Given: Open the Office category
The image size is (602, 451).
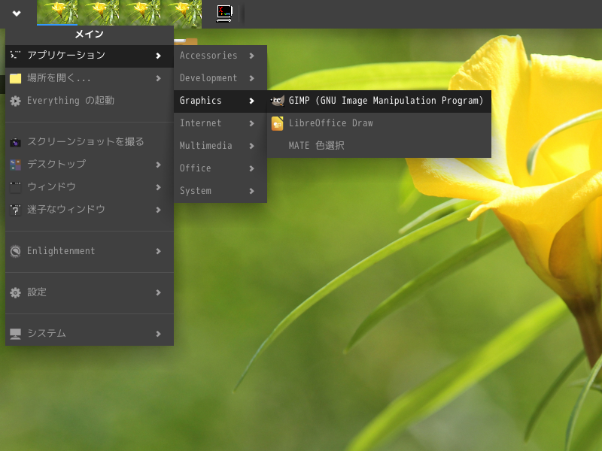Looking at the screenshot, I should pyautogui.click(x=220, y=168).
